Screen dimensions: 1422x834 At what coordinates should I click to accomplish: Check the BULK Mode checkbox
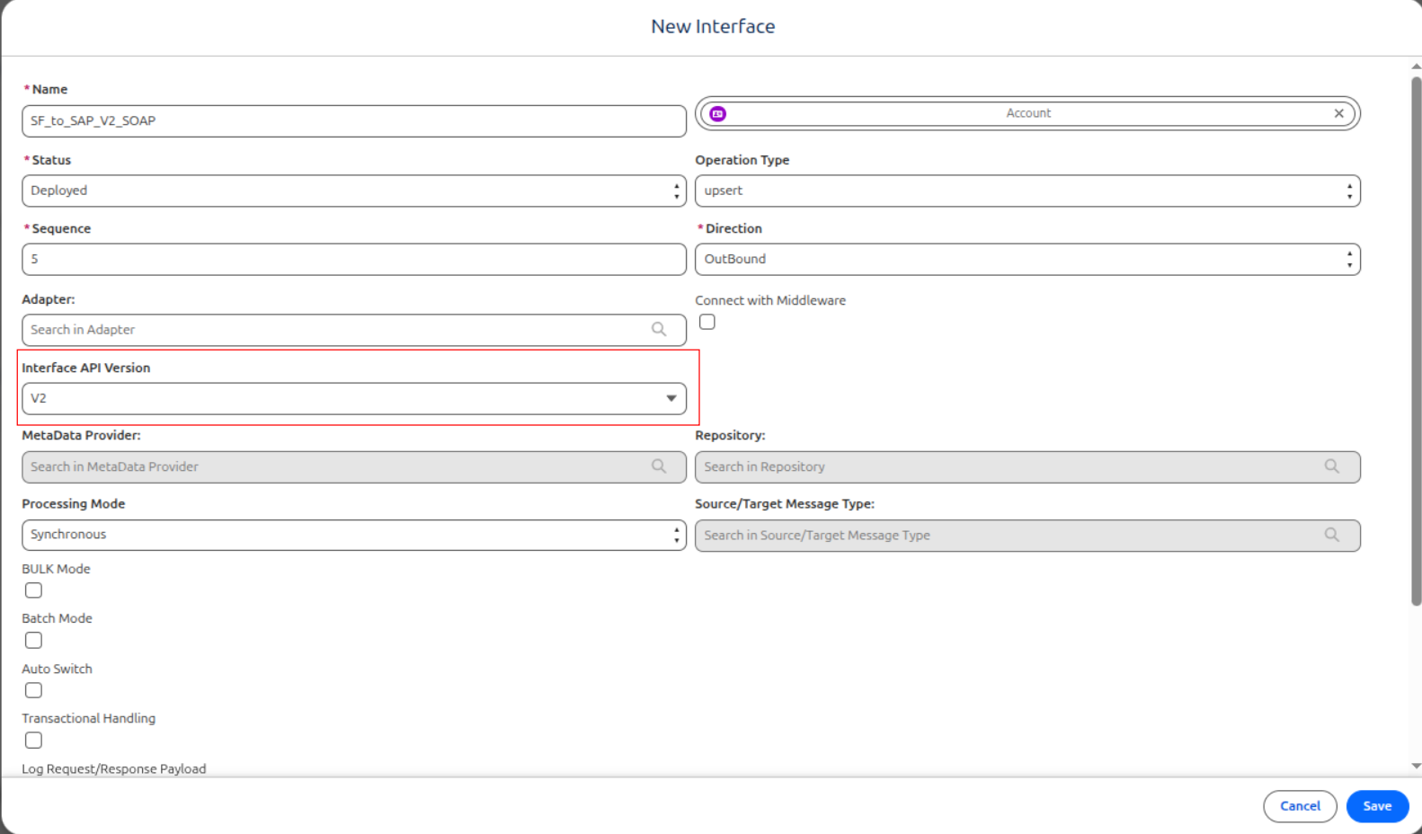[x=33, y=590]
